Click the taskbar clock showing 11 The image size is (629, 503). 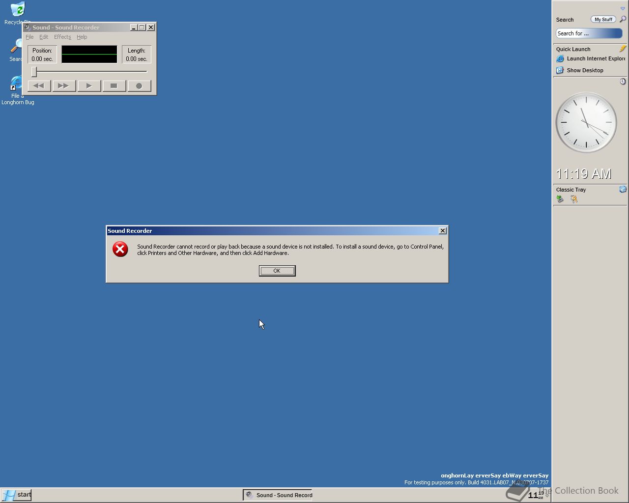(536, 495)
